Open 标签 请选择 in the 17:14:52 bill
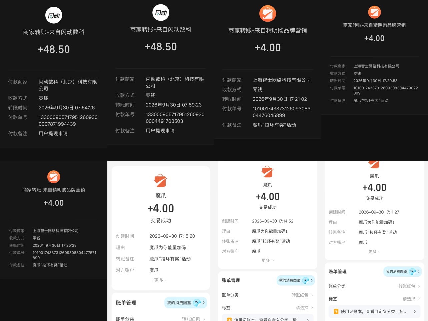The height and width of the screenshot is (321, 428). [268, 308]
